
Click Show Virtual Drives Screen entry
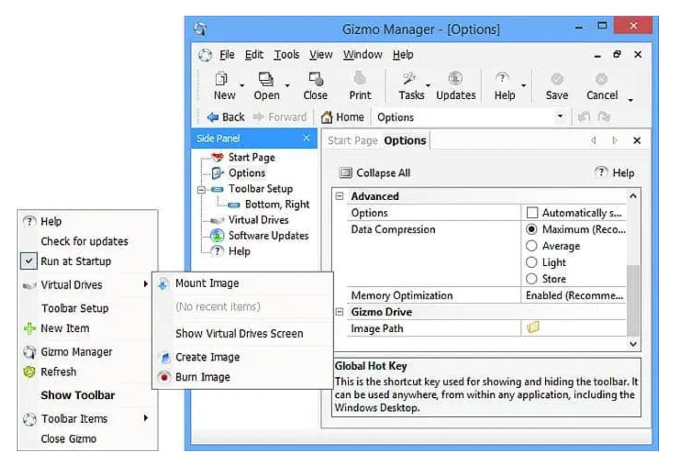[x=239, y=334]
